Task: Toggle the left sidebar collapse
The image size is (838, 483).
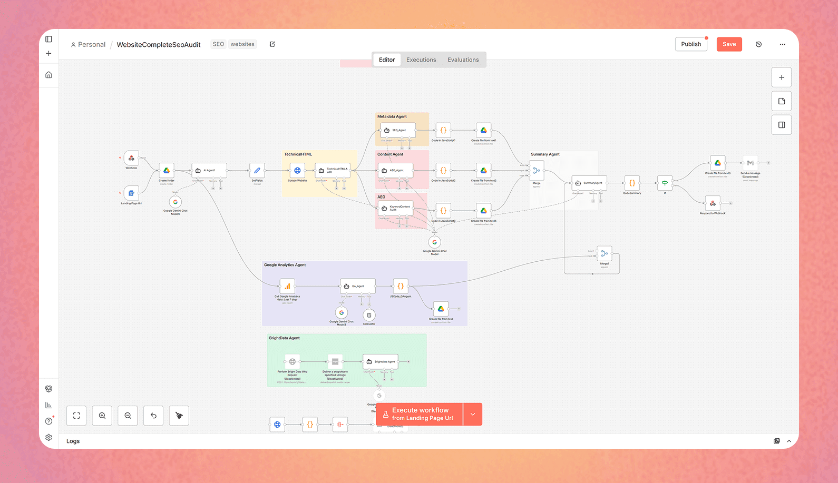Action: (48, 39)
